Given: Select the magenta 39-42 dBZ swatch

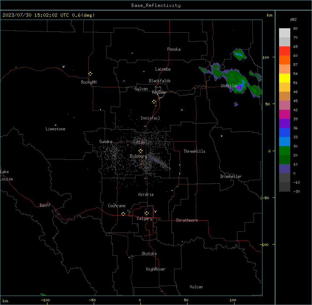Looking at the screenshot, I should [x=284, y=114].
